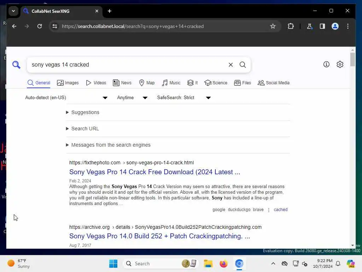The width and height of the screenshot is (362, 272).
Task: Toggle the browser side panel
Action: coord(322,26)
